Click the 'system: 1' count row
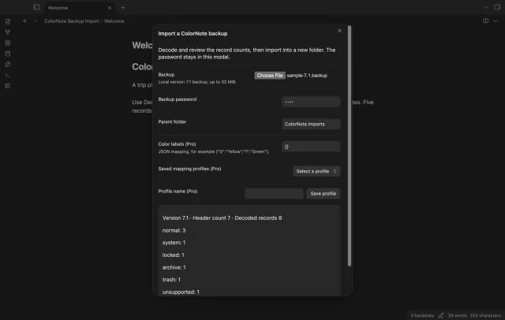 click(x=174, y=243)
